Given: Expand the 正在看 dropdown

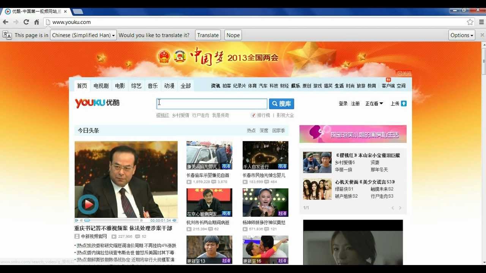Looking at the screenshot, I should [374, 104].
